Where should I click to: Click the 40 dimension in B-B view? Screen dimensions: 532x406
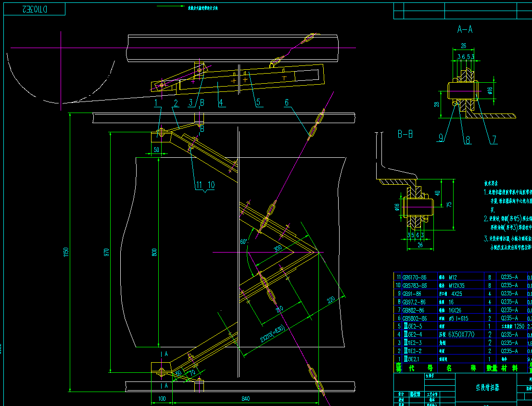tap(437, 193)
